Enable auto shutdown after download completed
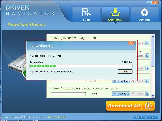The image size is (162, 121). pyautogui.click(x=31, y=72)
